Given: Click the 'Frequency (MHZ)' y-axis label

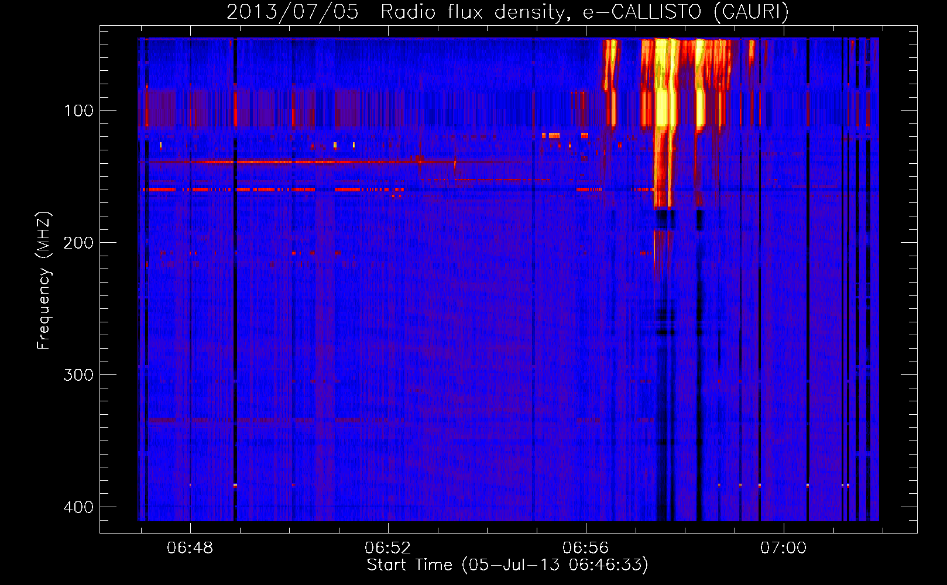Looking at the screenshot, I should 44,280.
